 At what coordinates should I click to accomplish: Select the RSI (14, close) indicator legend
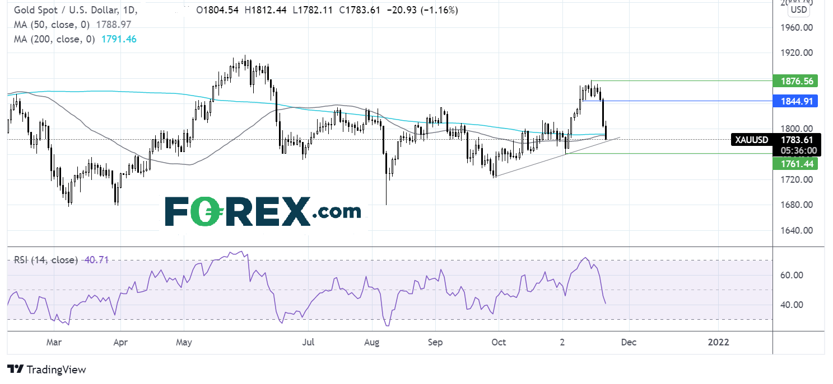[x=45, y=260]
